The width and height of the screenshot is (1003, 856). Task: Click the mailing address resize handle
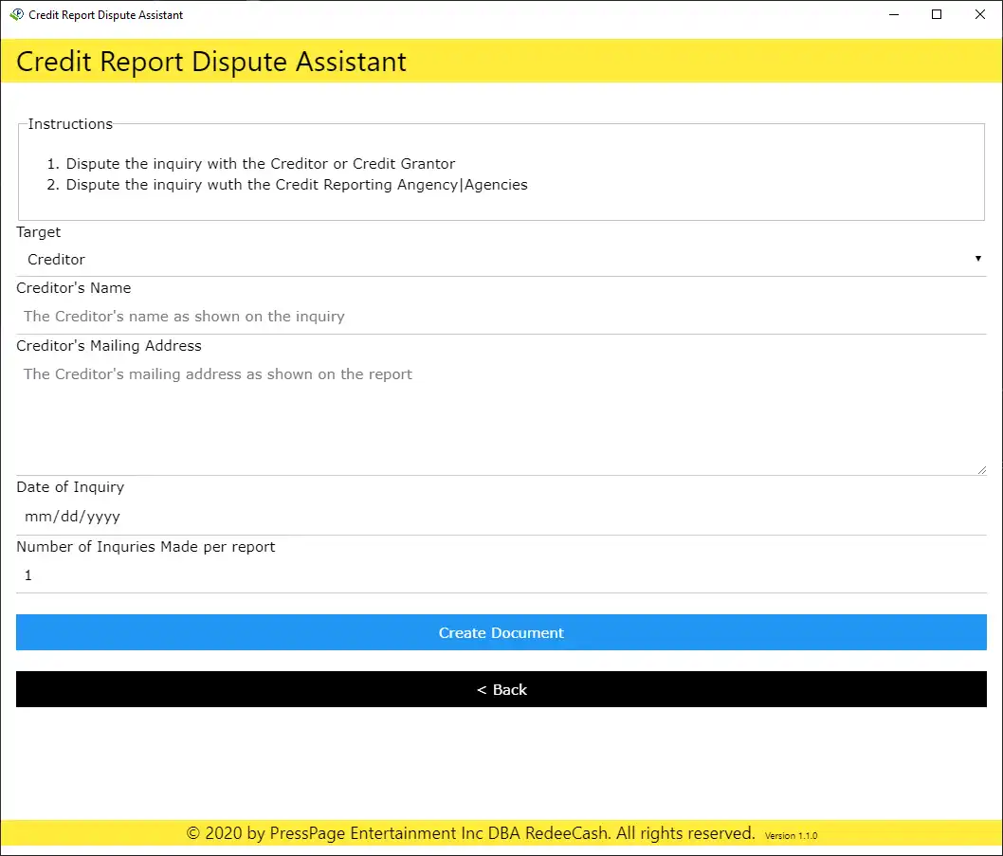coord(982,470)
